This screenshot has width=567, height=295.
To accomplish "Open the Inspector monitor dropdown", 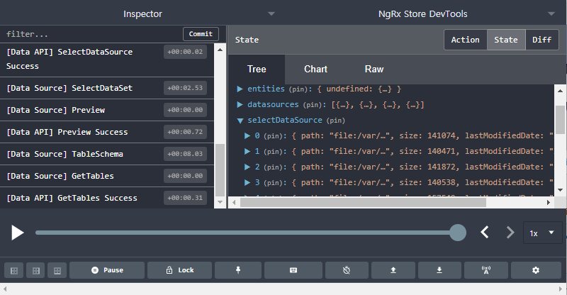I will coord(142,13).
